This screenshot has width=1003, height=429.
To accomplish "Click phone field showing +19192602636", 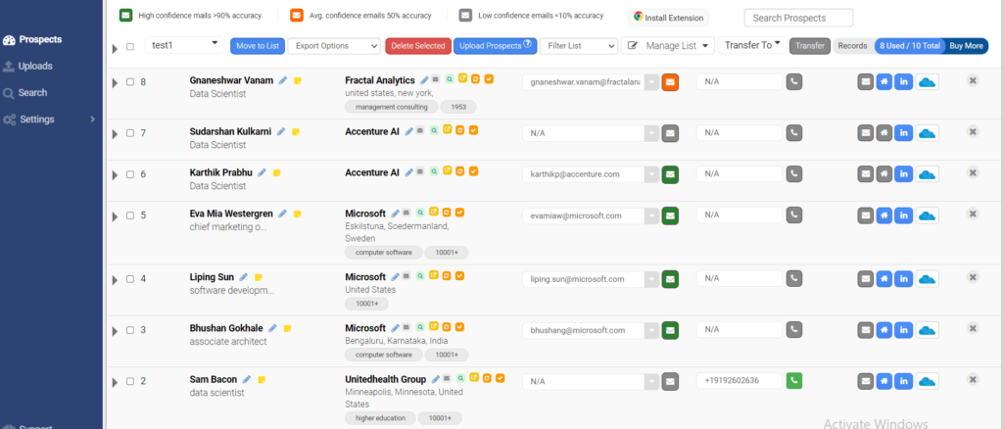I will [740, 381].
